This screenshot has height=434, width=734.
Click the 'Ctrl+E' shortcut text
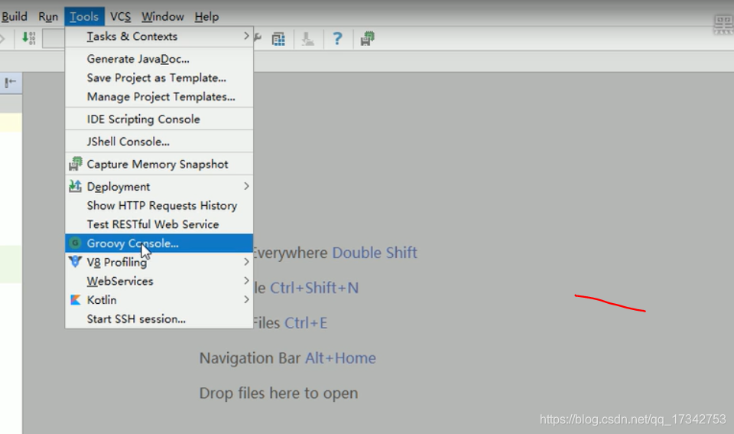[x=306, y=323]
